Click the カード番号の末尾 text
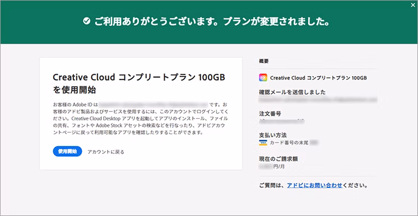This screenshot has height=216, width=418. click(289, 143)
